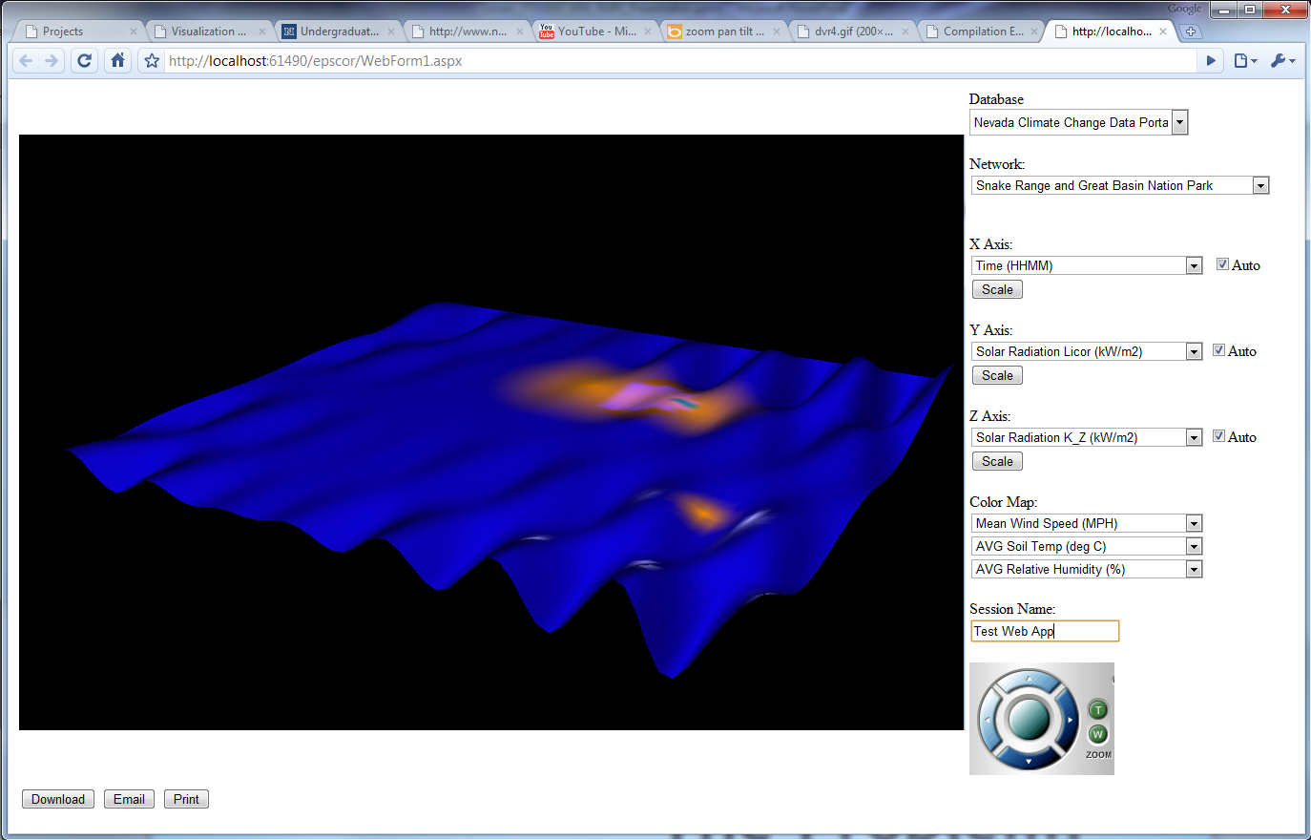This screenshot has height=840, width=1311.
Task: Expand the X Axis Time (HHMM) dropdown
Action: click(x=1087, y=265)
